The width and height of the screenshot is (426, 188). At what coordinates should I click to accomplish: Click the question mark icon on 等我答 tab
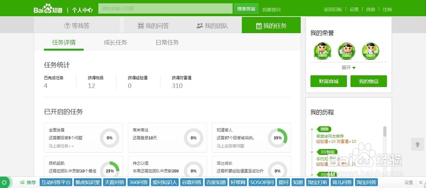click(67, 26)
